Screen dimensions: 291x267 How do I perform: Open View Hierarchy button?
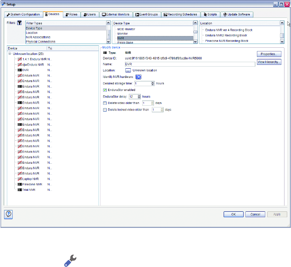269,62
